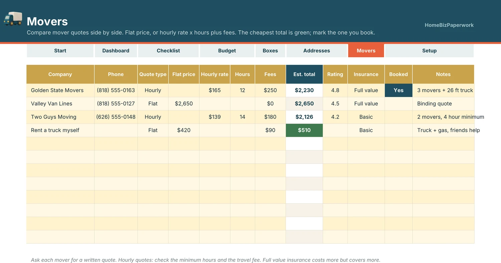Open Two Guys Moving's Quote type cell
This screenshot has width=501, height=263.
pyautogui.click(x=153, y=117)
